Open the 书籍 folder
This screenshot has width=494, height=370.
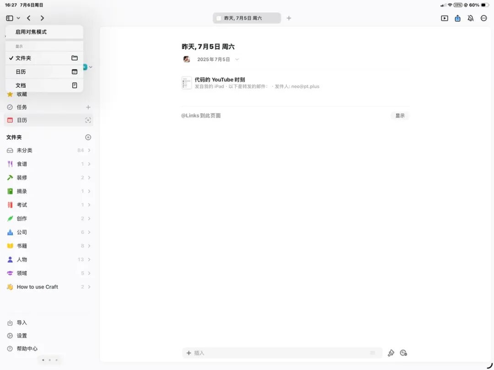[x=48, y=246]
